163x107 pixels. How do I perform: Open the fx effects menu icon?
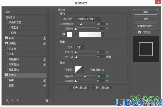[x=7, y=101]
